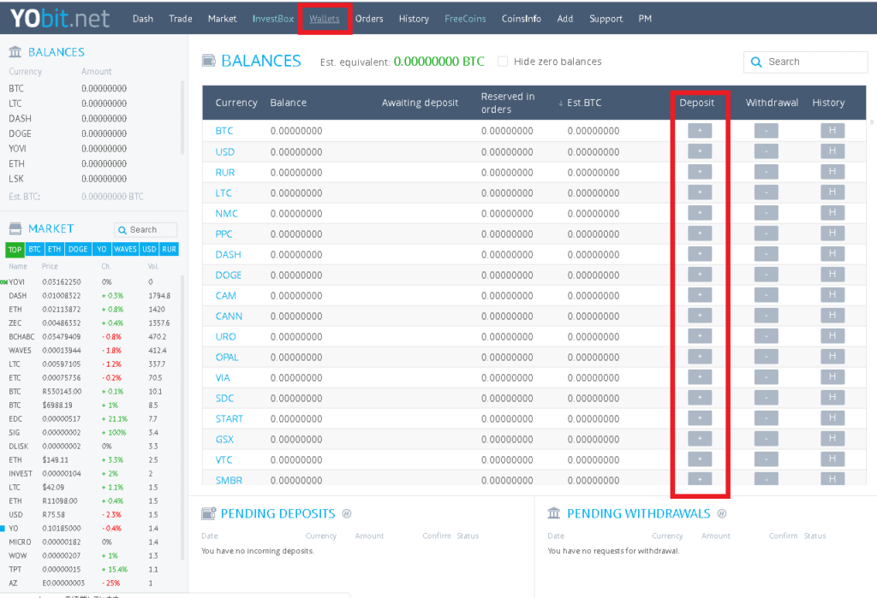877x598 pixels.
Task: Open the InvestBox page
Action: click(273, 19)
